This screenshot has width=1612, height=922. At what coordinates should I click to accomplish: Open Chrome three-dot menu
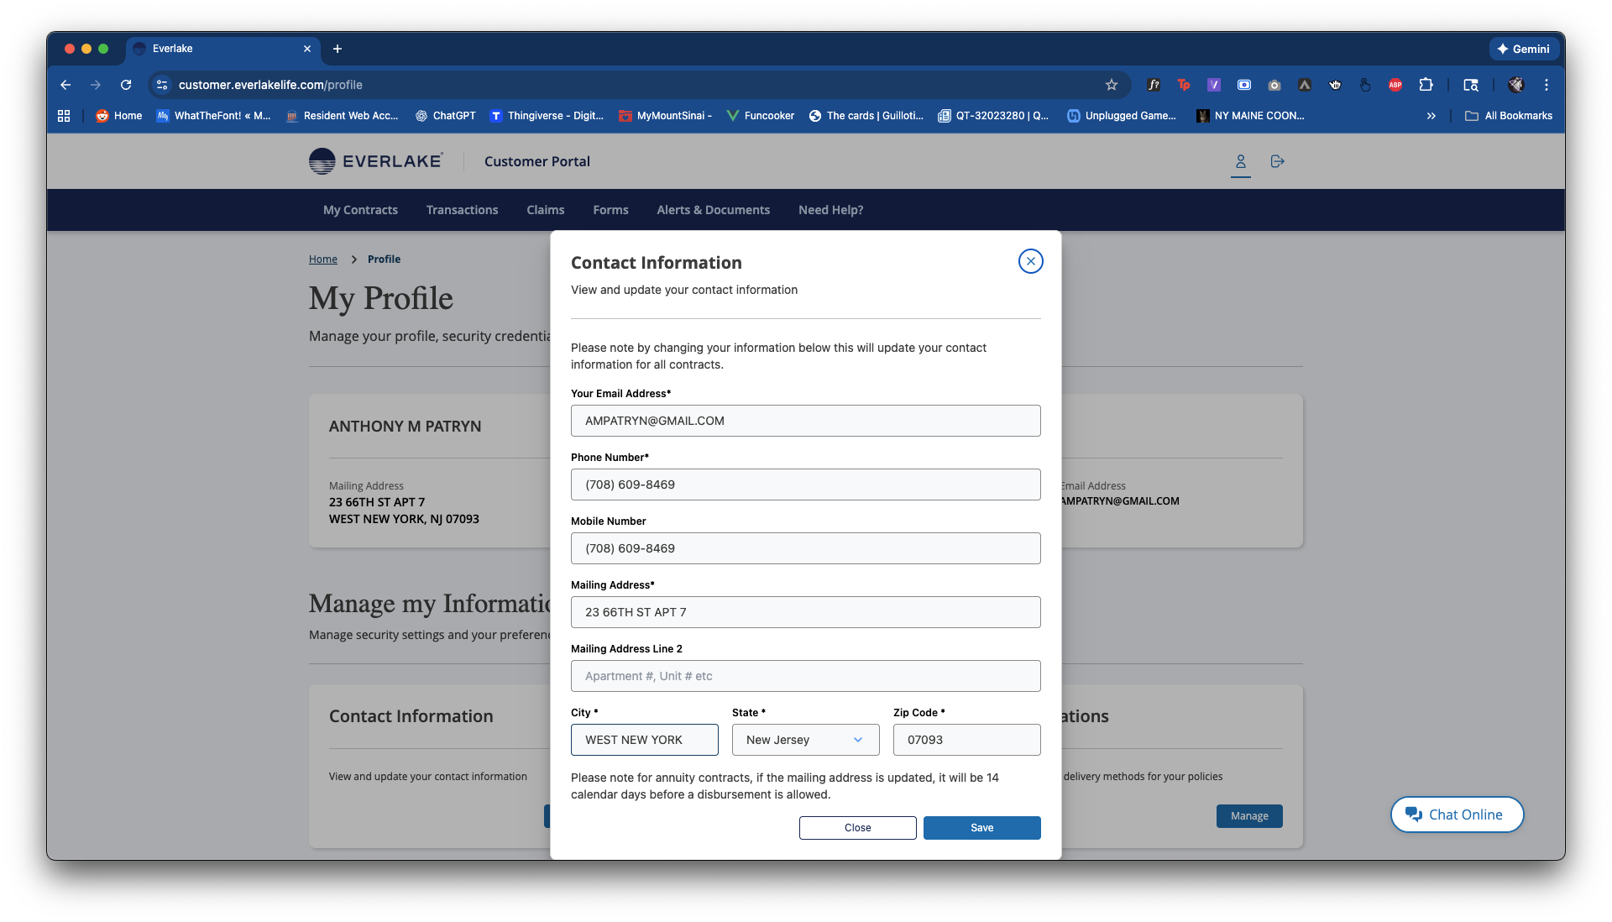(x=1546, y=85)
